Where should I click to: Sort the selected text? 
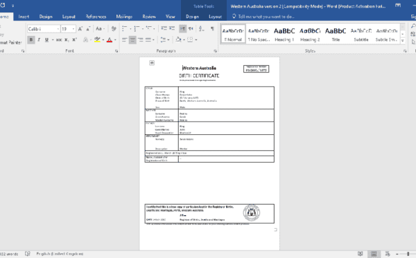tap(202, 28)
